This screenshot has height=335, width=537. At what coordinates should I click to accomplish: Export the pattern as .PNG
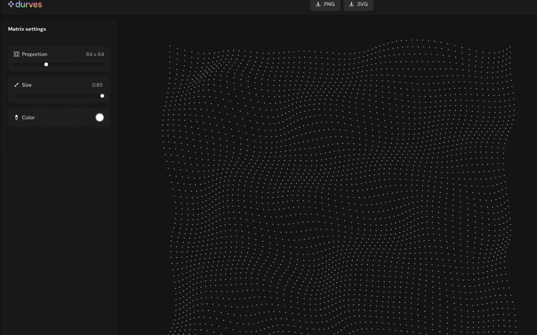click(325, 4)
